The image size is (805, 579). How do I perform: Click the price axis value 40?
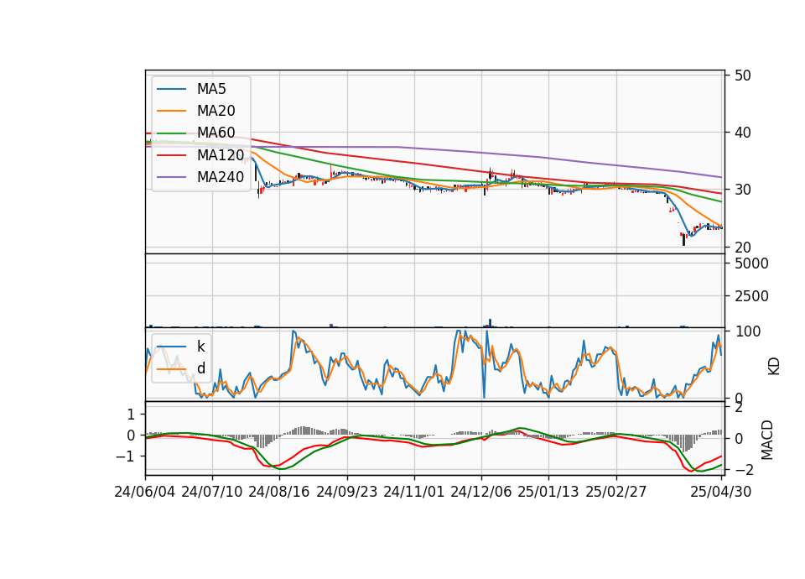pyautogui.click(x=743, y=133)
